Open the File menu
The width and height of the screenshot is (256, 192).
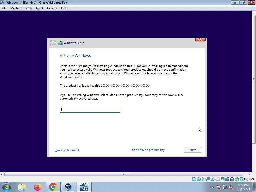pyautogui.click(x=4, y=8)
